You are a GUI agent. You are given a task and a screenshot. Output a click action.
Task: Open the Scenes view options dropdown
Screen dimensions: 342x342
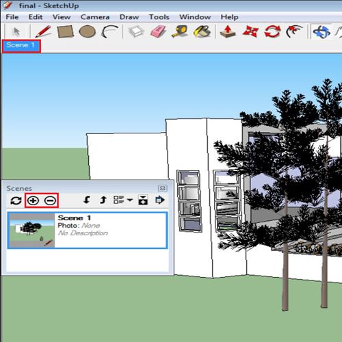[123, 200]
